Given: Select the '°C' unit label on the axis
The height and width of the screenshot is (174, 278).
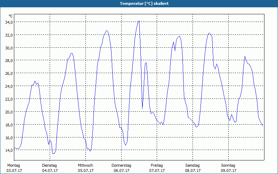Looking at the screenshot, I should coord(11,16).
